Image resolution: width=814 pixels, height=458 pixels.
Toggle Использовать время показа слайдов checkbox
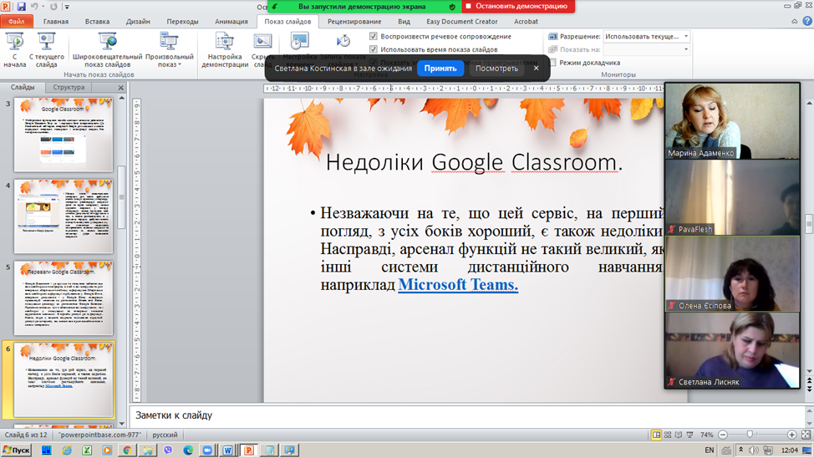pos(374,49)
